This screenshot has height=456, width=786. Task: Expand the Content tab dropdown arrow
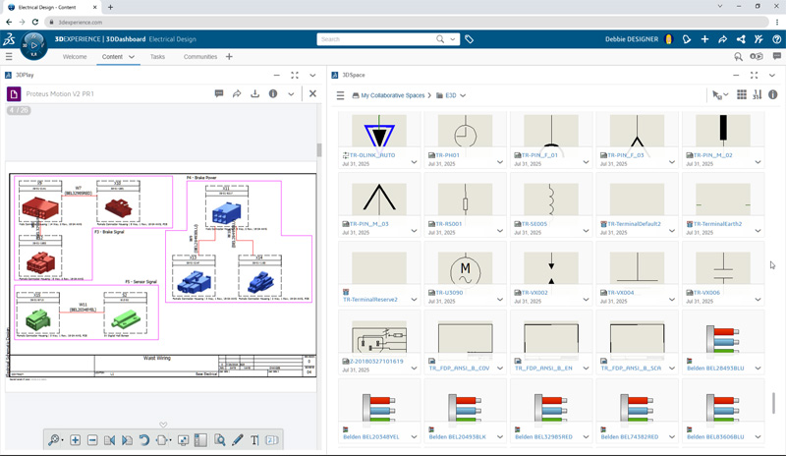click(x=132, y=57)
